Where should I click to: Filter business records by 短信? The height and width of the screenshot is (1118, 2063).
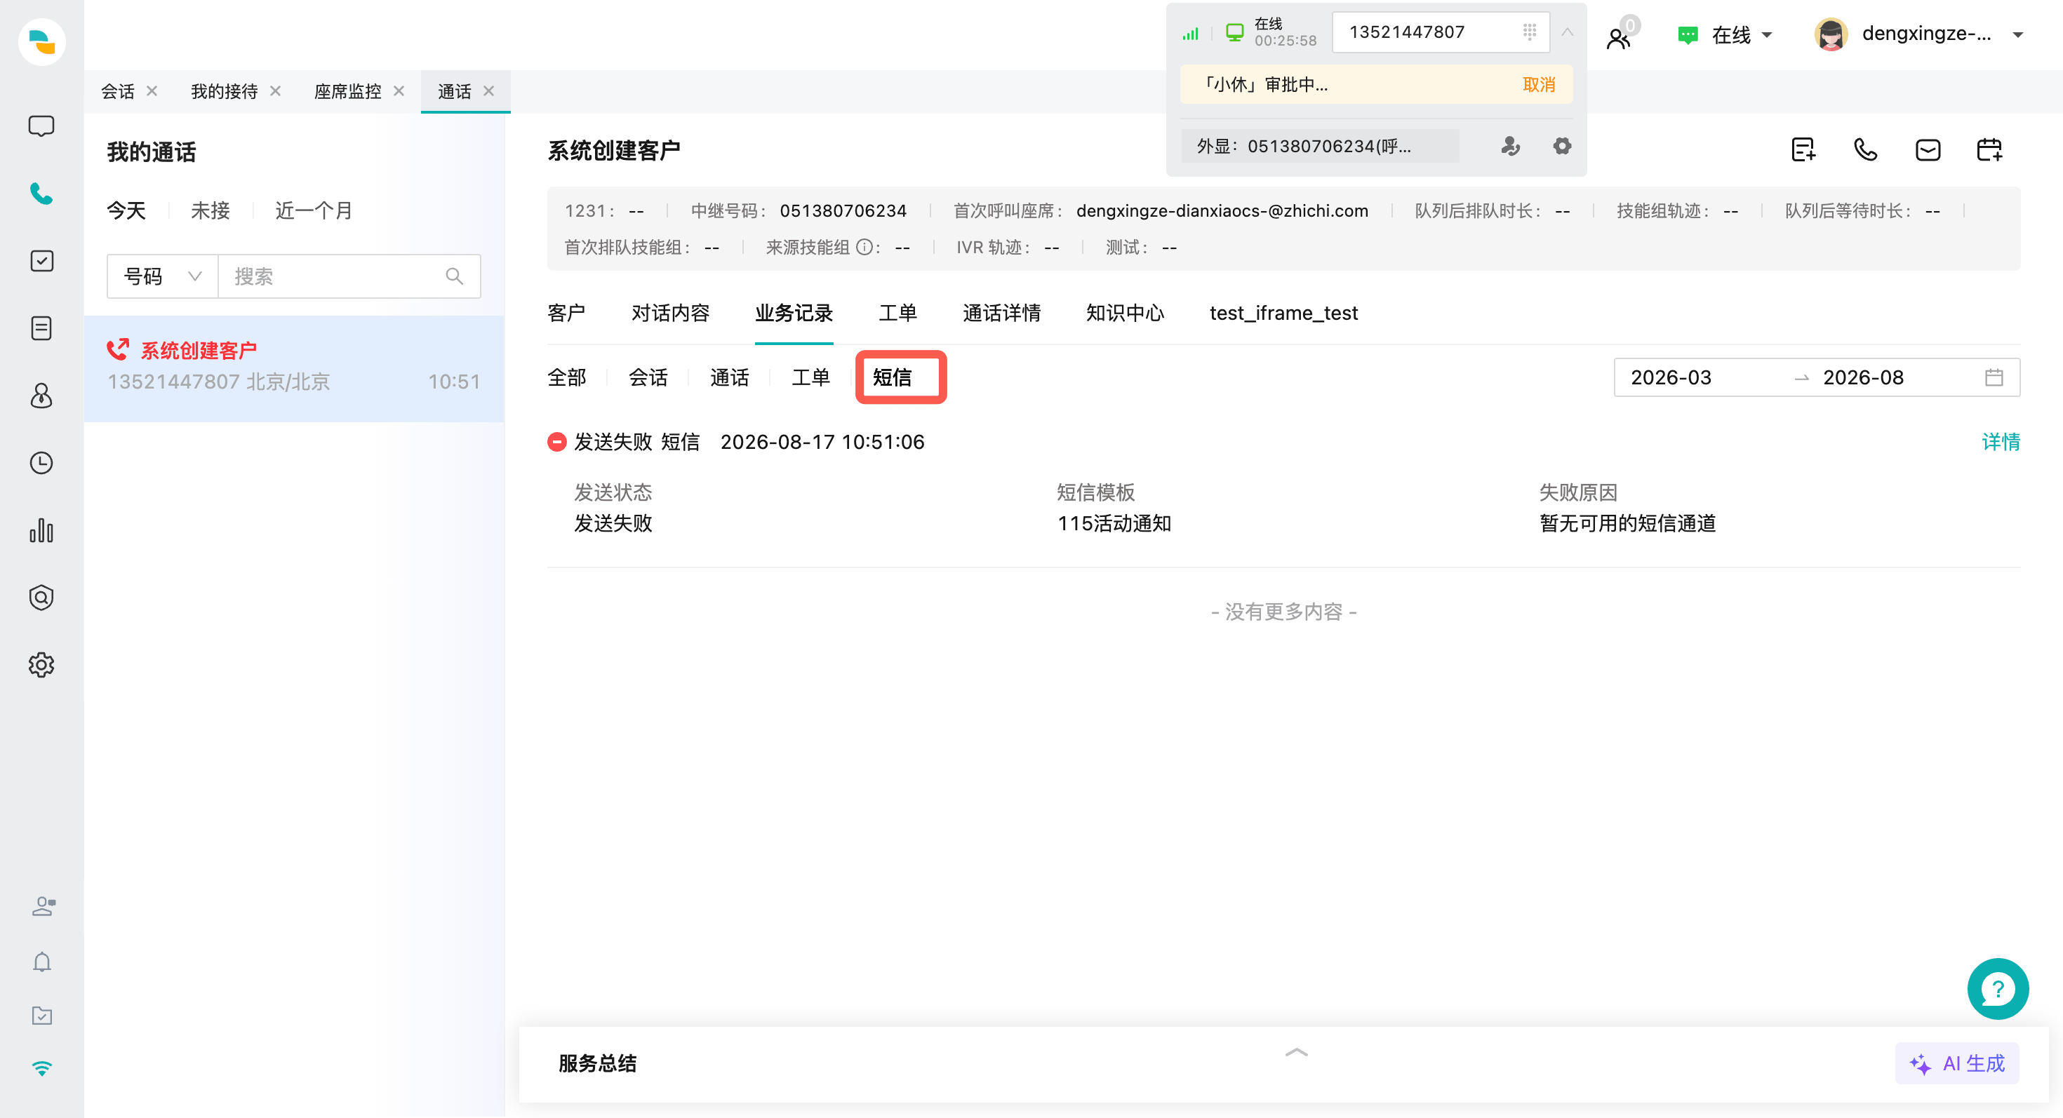coord(891,377)
